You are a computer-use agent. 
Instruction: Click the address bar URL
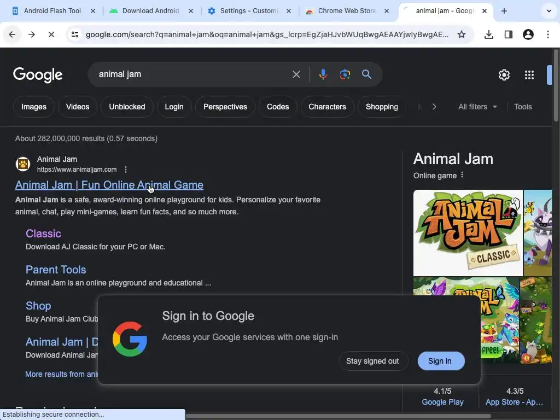tap(267, 34)
